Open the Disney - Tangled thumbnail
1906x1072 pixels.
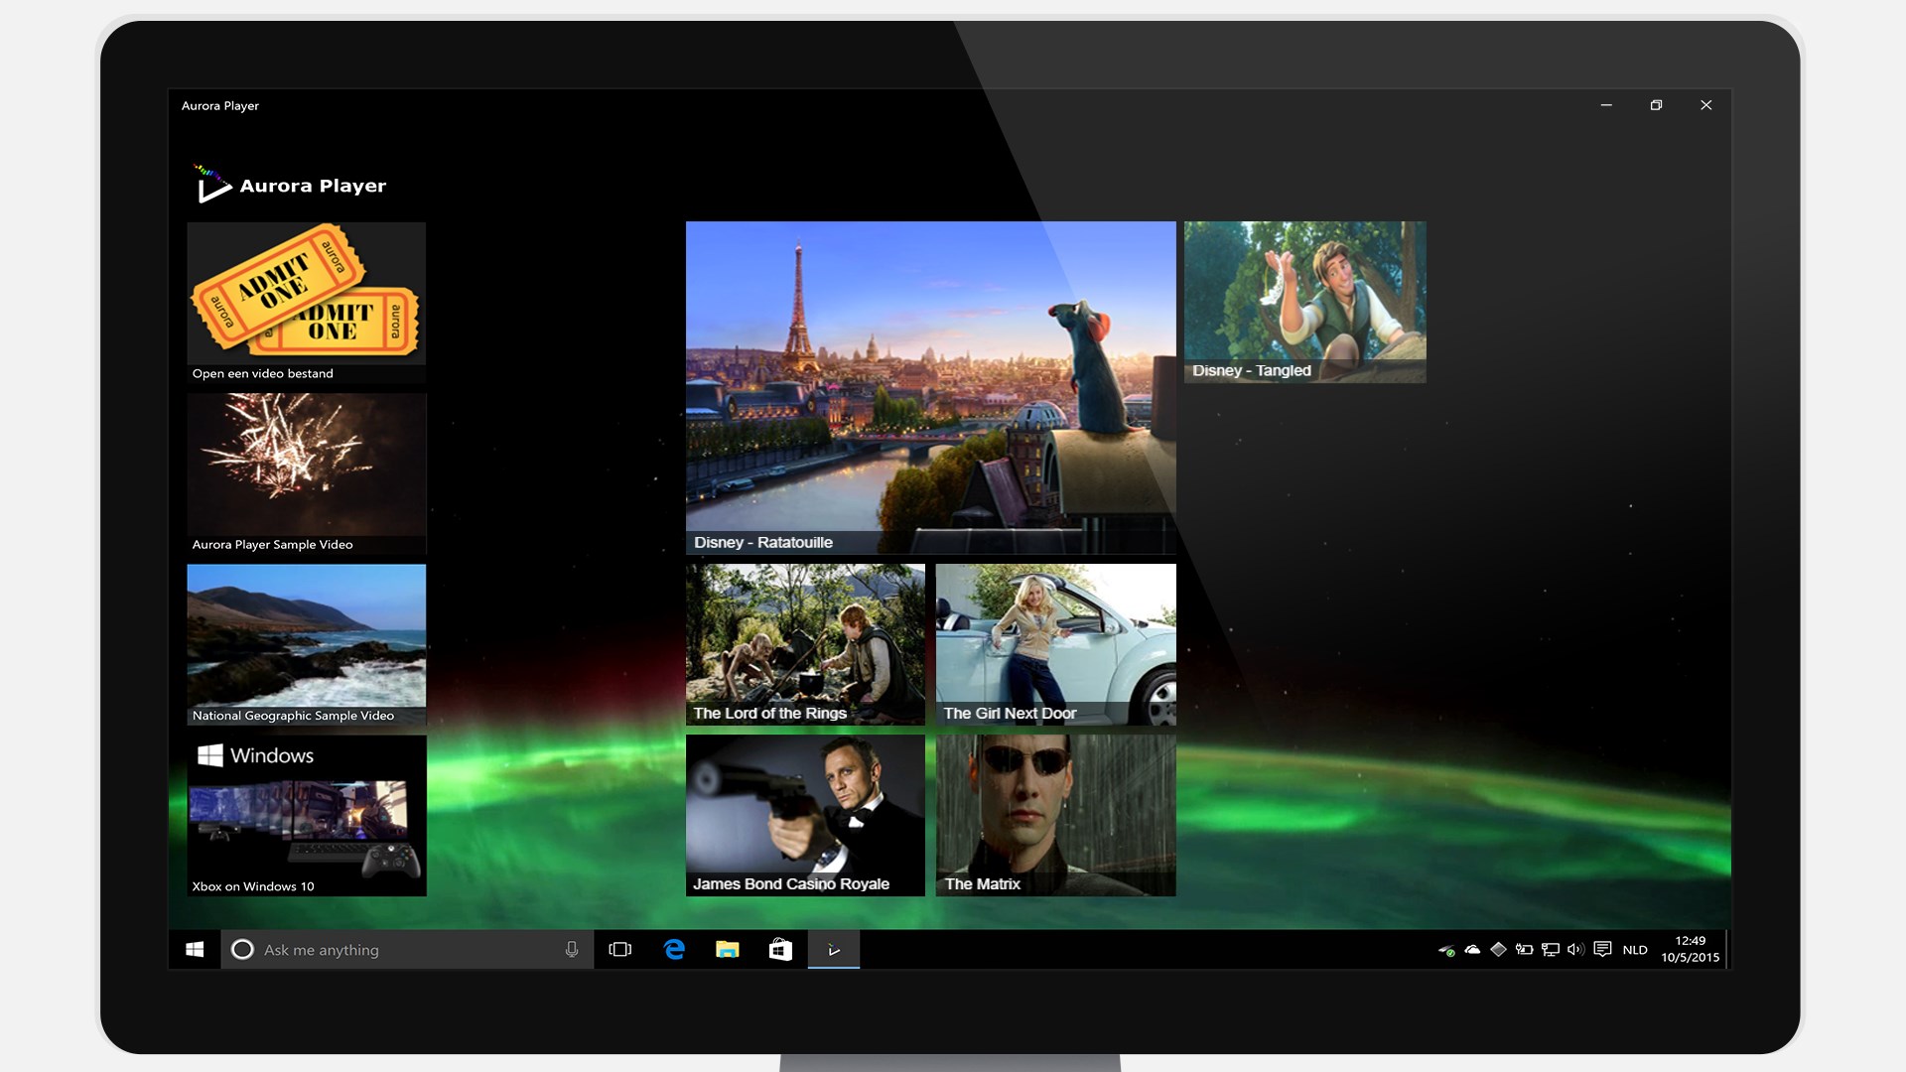pyautogui.click(x=1304, y=302)
